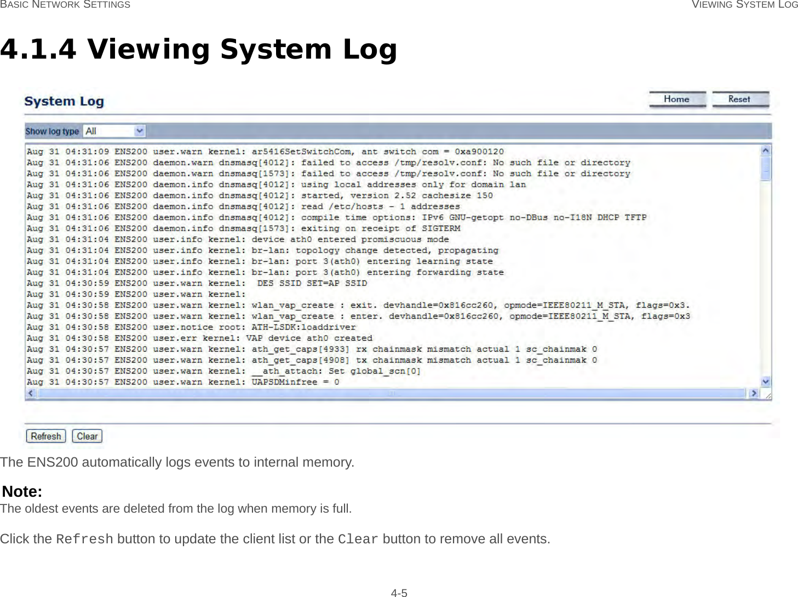Click the log scroll up arrow
Screen dimensions: 798x597
(766, 150)
